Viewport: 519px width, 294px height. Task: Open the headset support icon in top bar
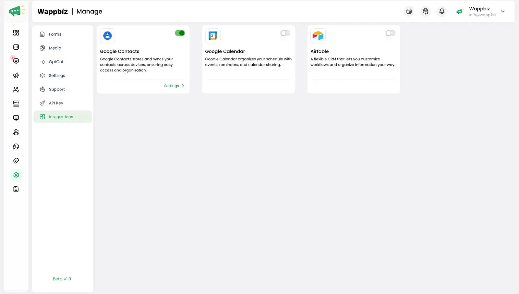(425, 11)
